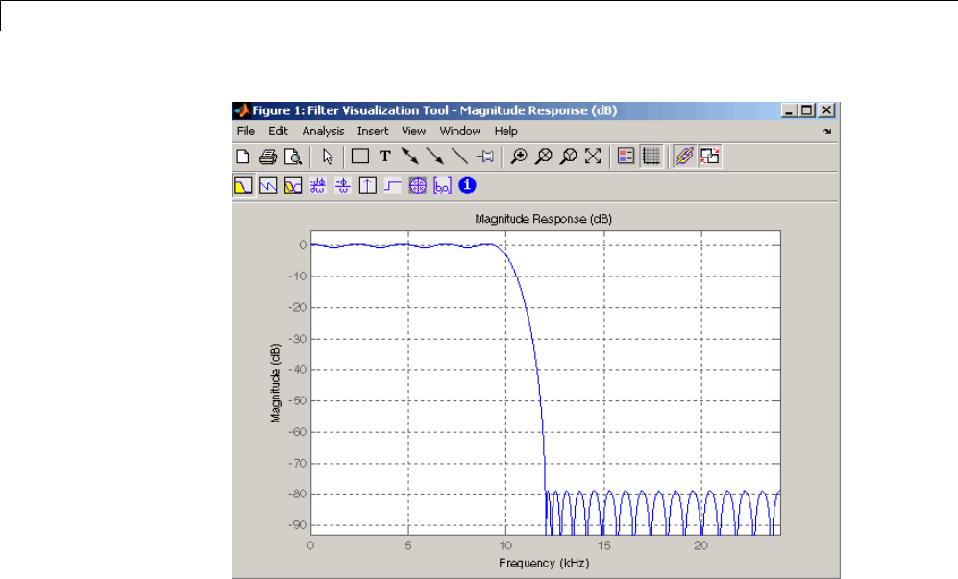The height and width of the screenshot is (579, 958).
Task: Toggle the legend button in toolbar
Action: [x=626, y=156]
